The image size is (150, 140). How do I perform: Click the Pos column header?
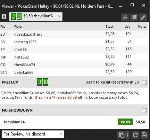pos(3,27)
